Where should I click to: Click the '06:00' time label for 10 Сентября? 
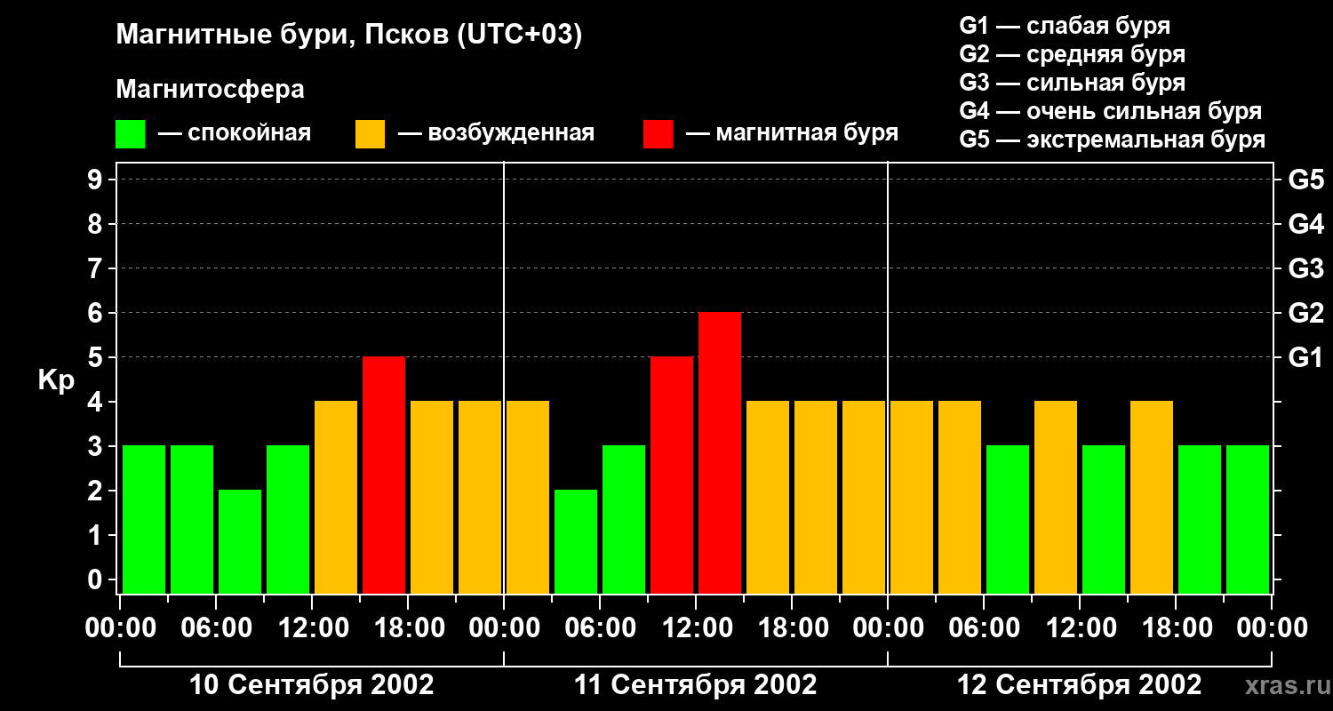(216, 628)
